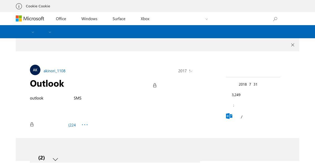Click the 2018 7 31 date text
Image resolution: width=315 pixels, height=165 pixels.
point(248,84)
